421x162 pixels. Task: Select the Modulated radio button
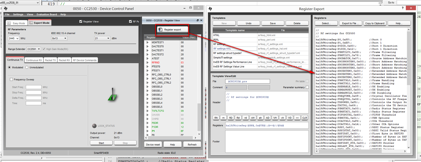click(x=10, y=67)
